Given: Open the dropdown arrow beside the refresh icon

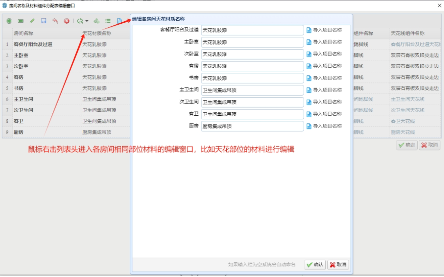Looking at the screenshot, I should tap(87, 21).
